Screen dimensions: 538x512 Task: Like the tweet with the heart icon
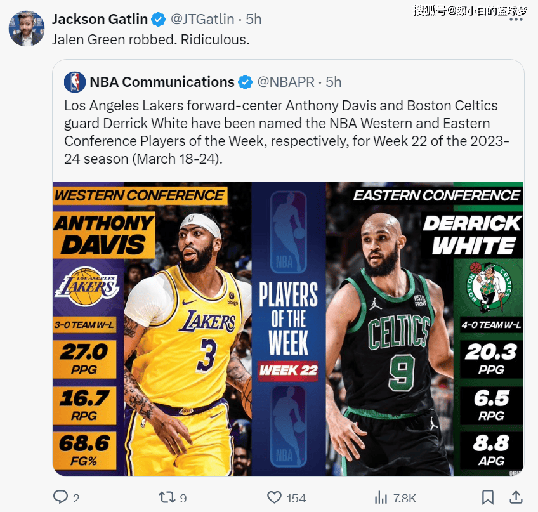[x=274, y=497]
